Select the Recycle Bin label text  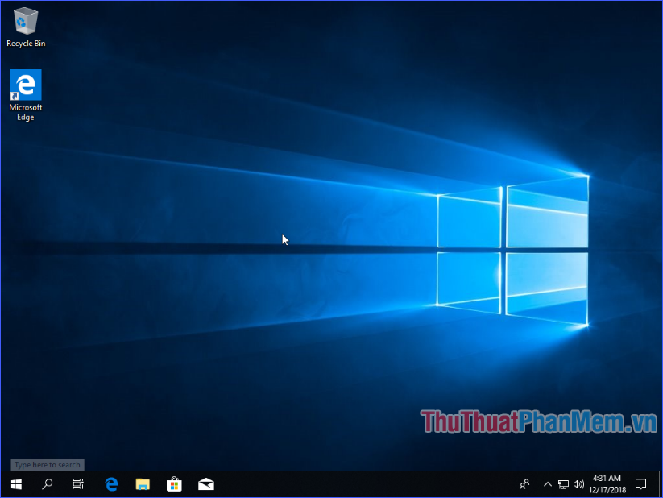(25, 43)
